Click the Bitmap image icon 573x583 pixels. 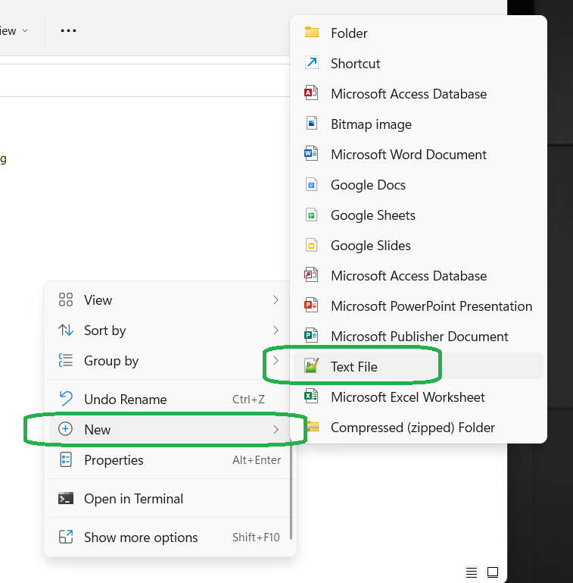pos(311,124)
